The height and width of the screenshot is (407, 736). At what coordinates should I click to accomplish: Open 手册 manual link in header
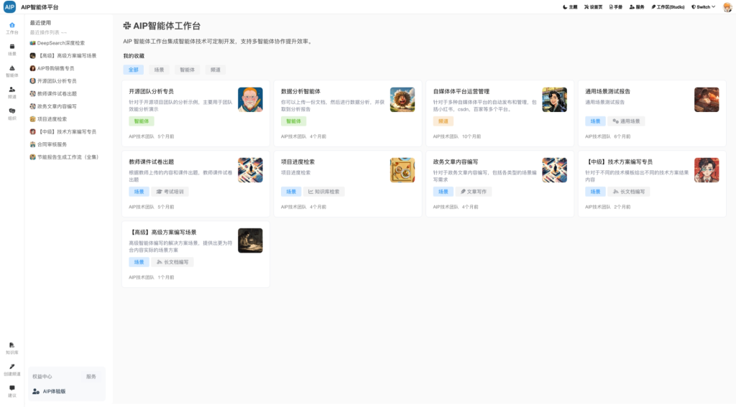(615, 7)
